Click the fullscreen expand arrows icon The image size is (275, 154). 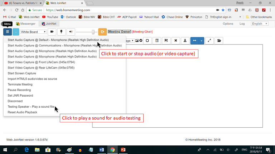pyautogui.click(x=210, y=41)
